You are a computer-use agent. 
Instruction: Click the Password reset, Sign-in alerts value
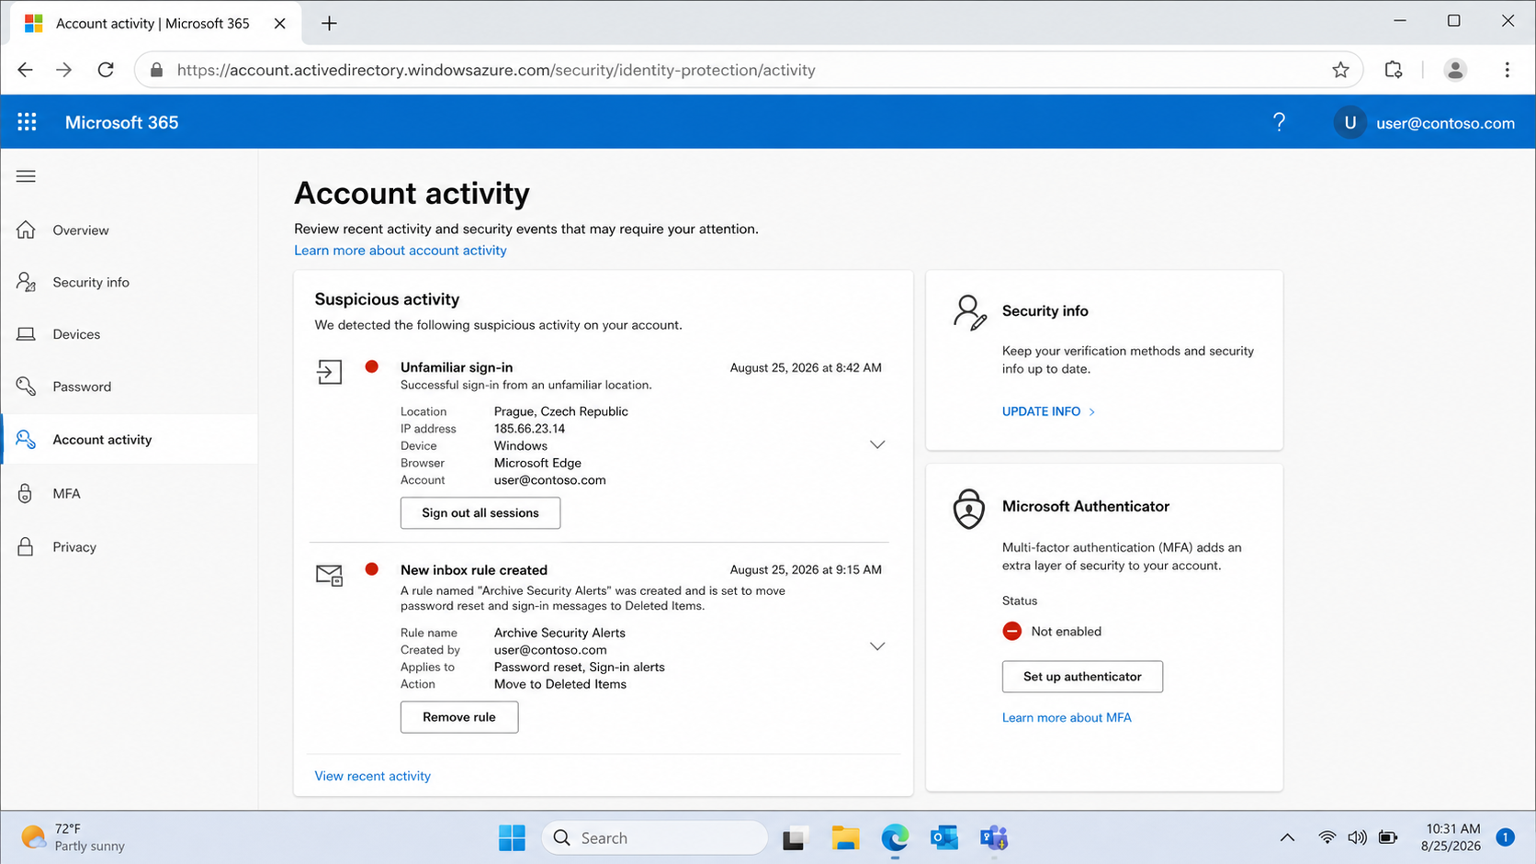tap(580, 668)
